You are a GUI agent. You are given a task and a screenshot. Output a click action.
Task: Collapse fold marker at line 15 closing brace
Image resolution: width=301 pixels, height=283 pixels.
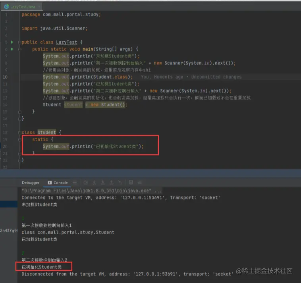pyautogui.click(x=19, y=112)
